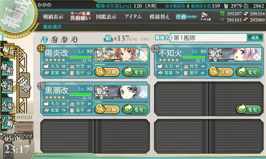Open the 改装 remodel sidebar icon
Image resolution: width=266 pixels, height=159 pixels.
(x=7, y=86)
